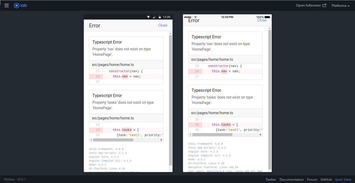Click the Ionic Lab logo
This screenshot has width=355, height=183.
pos(20,5)
